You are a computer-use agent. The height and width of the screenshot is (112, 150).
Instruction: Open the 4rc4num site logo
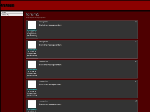[7, 6]
